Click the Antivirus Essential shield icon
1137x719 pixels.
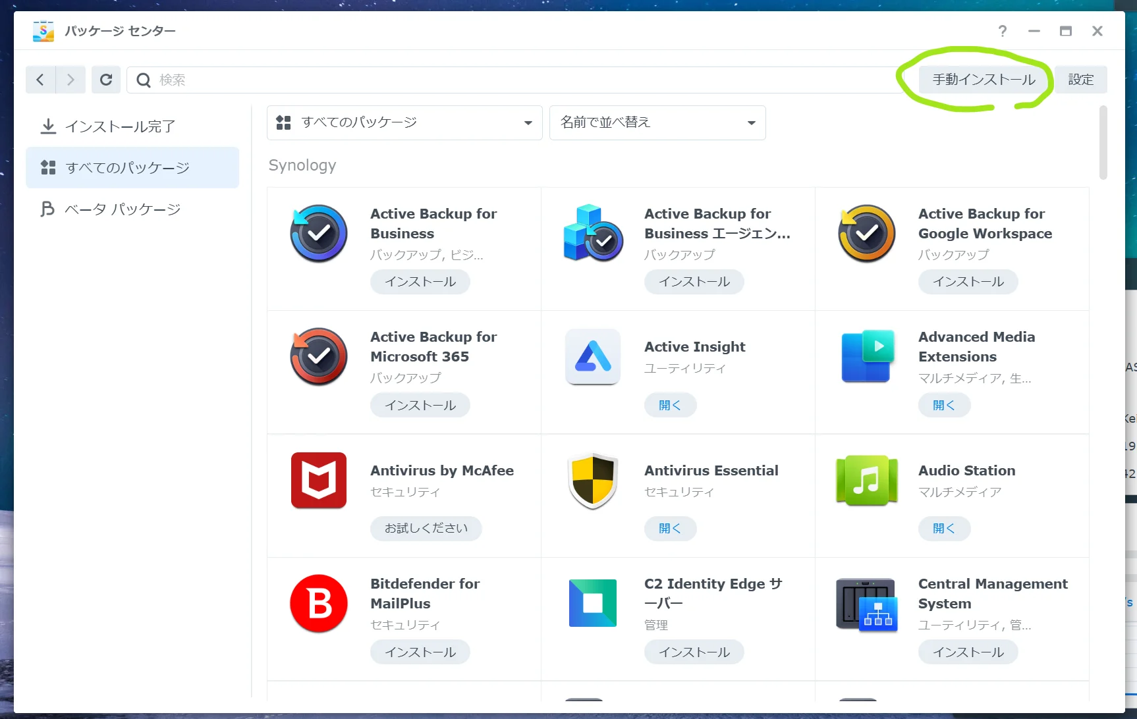592,480
